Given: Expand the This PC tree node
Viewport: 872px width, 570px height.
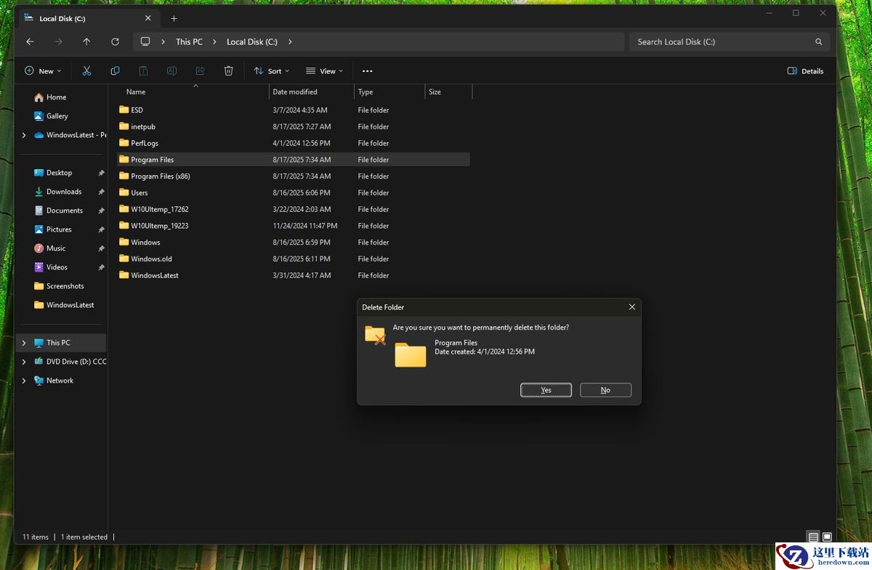Looking at the screenshot, I should click(24, 343).
